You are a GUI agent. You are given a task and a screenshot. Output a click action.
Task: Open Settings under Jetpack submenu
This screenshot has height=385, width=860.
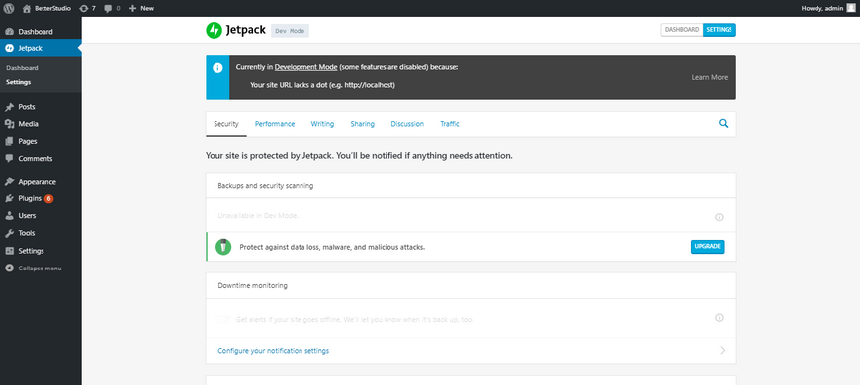click(18, 82)
